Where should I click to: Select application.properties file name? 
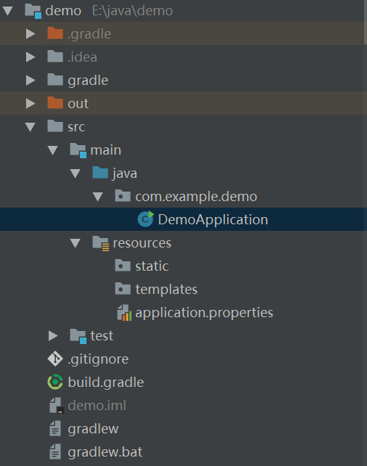(x=204, y=313)
